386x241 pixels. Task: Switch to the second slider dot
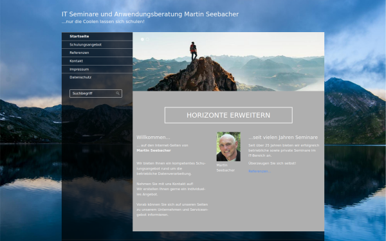tap(147, 39)
